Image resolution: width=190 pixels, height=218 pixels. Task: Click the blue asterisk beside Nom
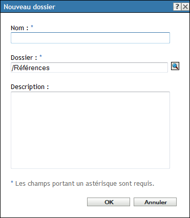click(32, 27)
